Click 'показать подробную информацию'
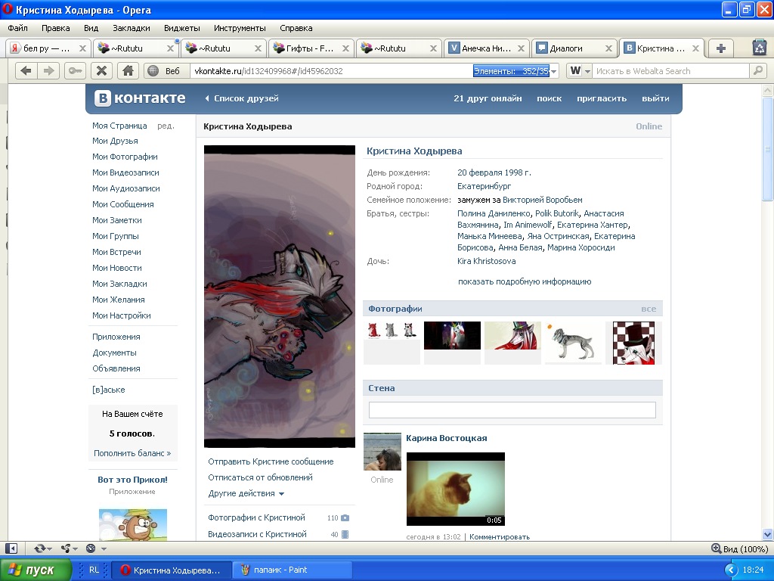Viewport: 774px width, 581px height. click(525, 281)
